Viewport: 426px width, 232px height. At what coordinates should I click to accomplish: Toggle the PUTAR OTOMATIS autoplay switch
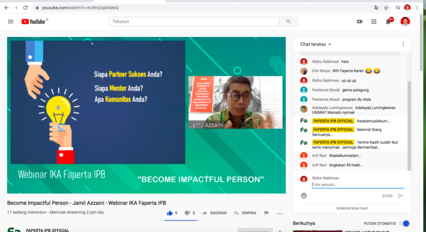click(404, 224)
